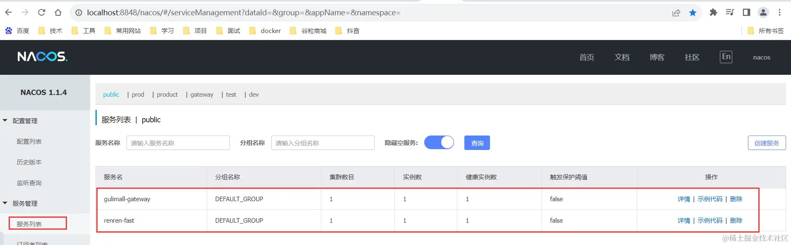Toggle the browser side panel icon

[746, 12]
